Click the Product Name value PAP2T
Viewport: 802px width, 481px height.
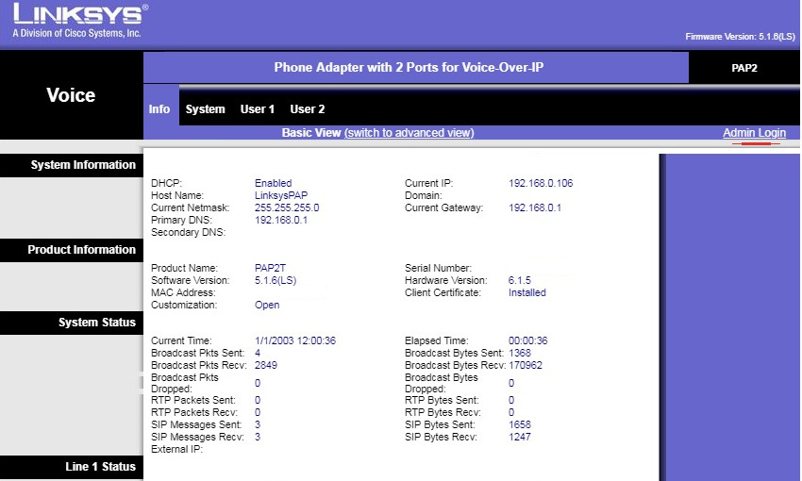click(270, 268)
